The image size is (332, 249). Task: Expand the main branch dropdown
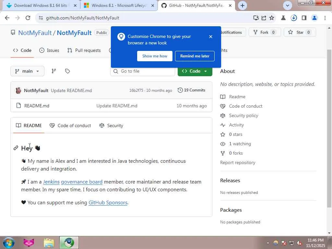pyautogui.click(x=27, y=71)
